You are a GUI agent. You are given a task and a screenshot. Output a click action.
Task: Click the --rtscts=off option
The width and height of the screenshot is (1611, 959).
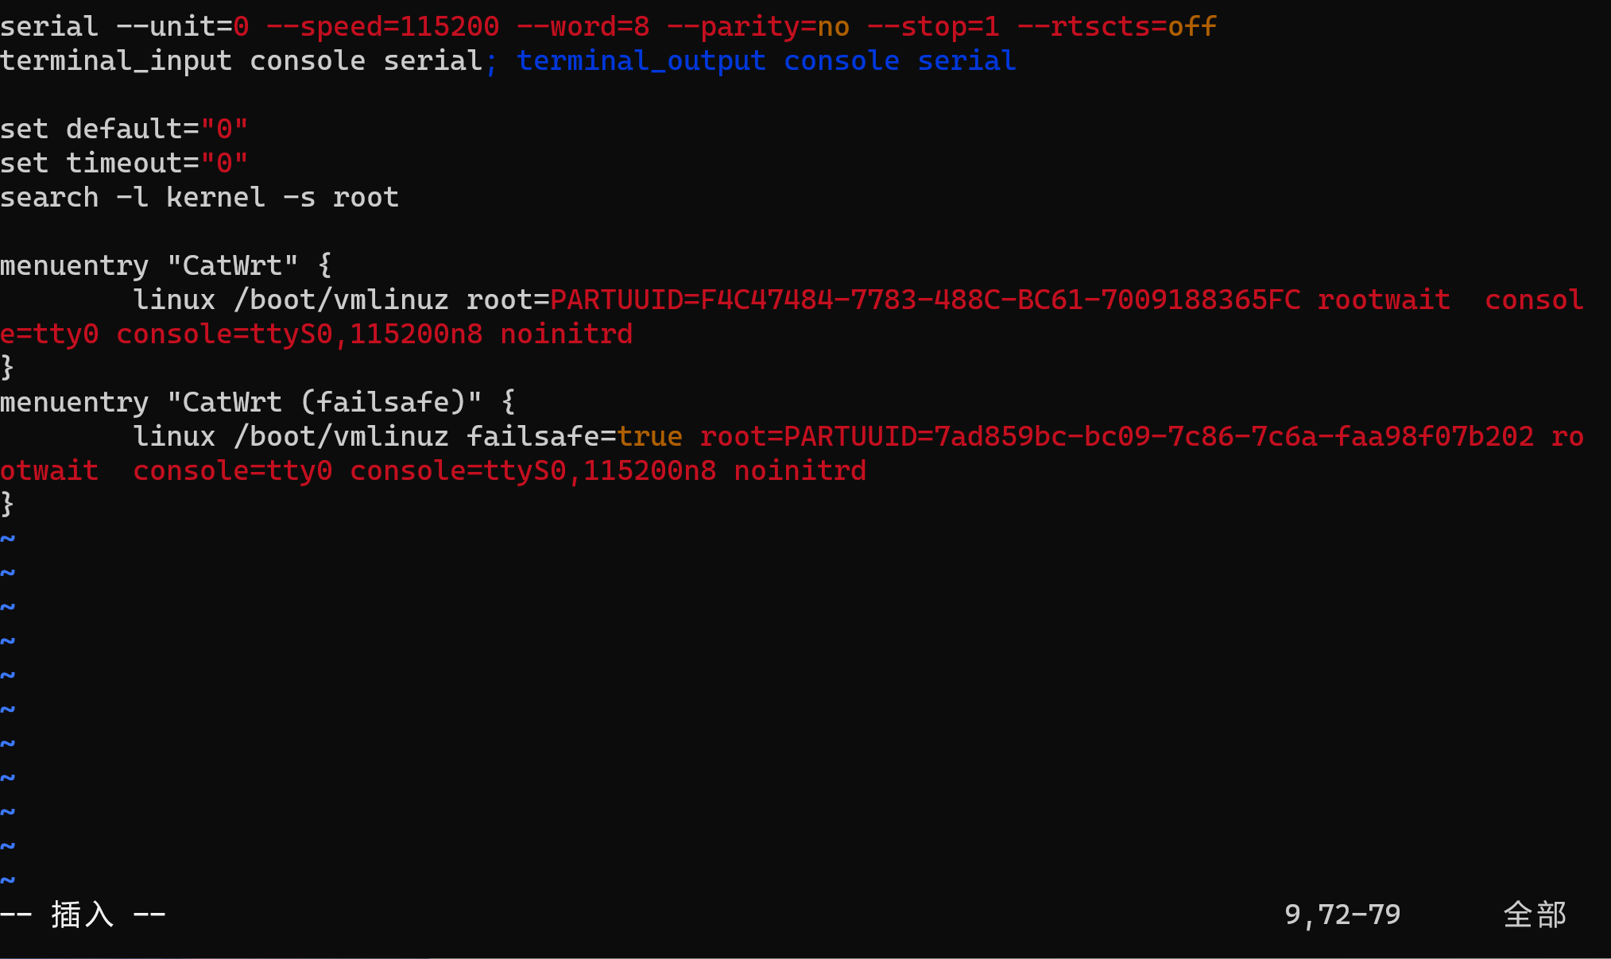click(x=1117, y=27)
